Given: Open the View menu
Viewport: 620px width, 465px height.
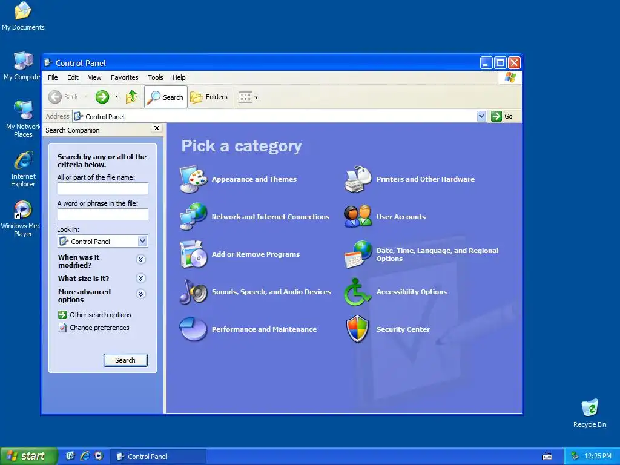Looking at the screenshot, I should click(x=94, y=77).
